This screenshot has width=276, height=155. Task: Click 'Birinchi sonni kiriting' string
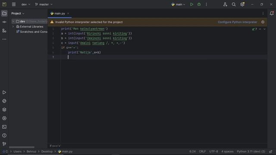pyautogui.click(x=107, y=34)
